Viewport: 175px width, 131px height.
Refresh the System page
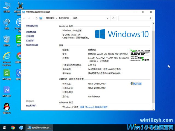tap(113, 18)
